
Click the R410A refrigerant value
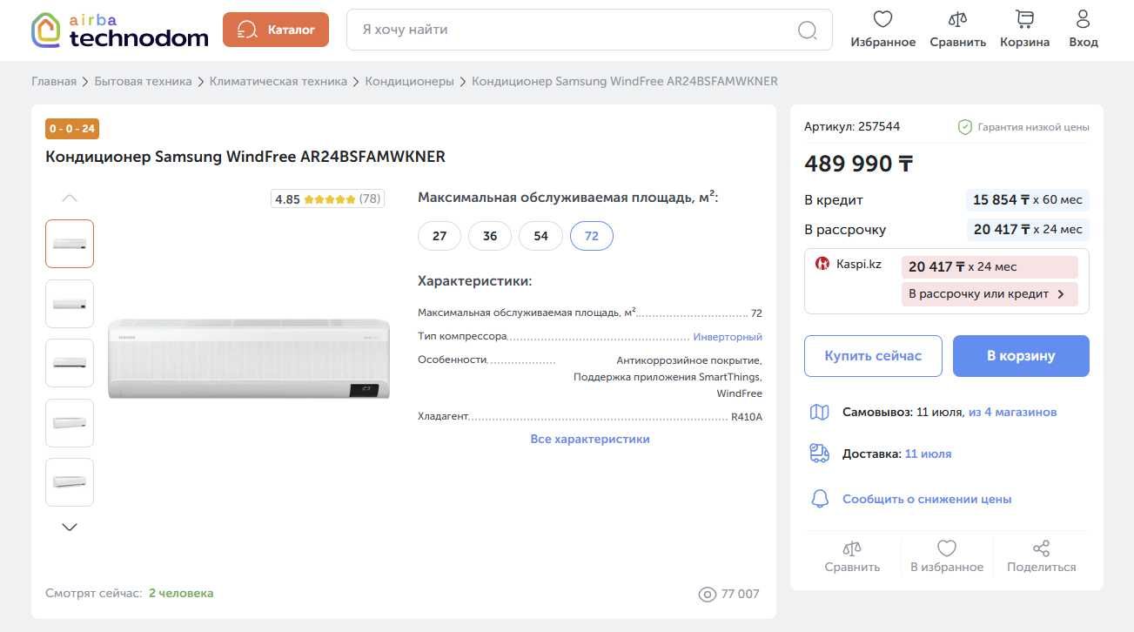(x=747, y=417)
